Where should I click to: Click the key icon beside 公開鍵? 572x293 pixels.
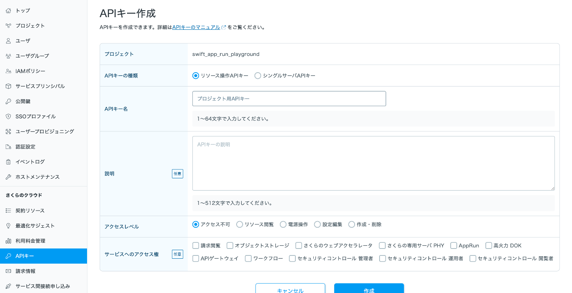[x=8, y=101]
